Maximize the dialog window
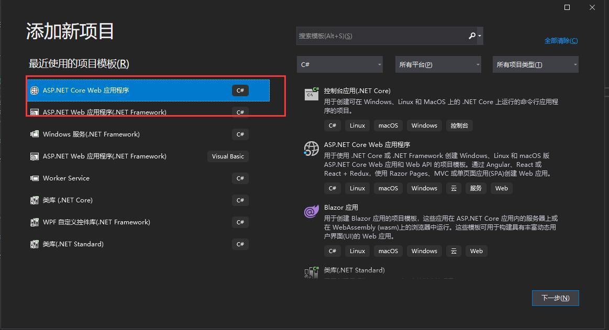Viewport: 609px width, 330px height. tap(567, 7)
